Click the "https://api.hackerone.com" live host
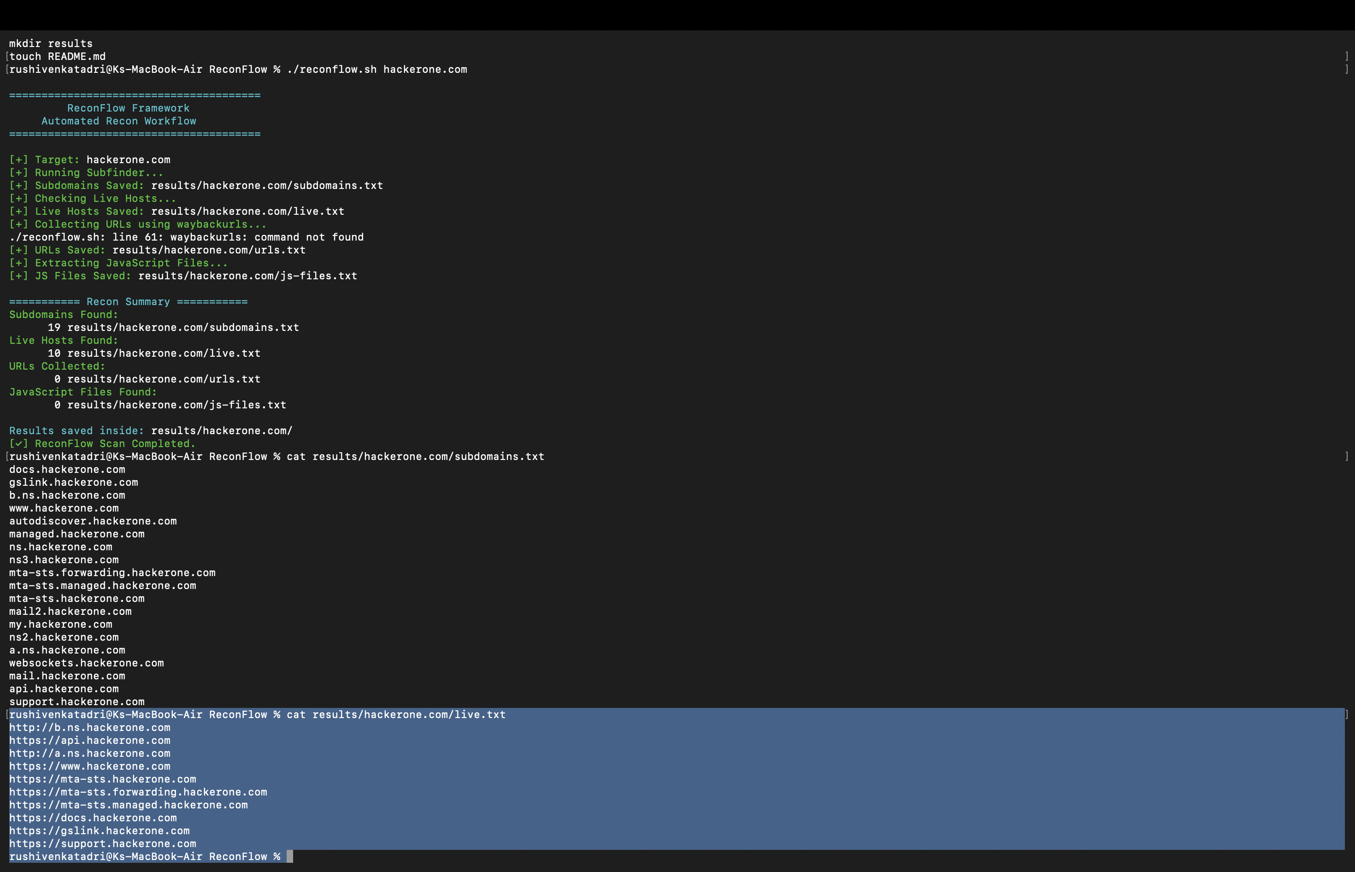The height and width of the screenshot is (872, 1355). click(89, 741)
